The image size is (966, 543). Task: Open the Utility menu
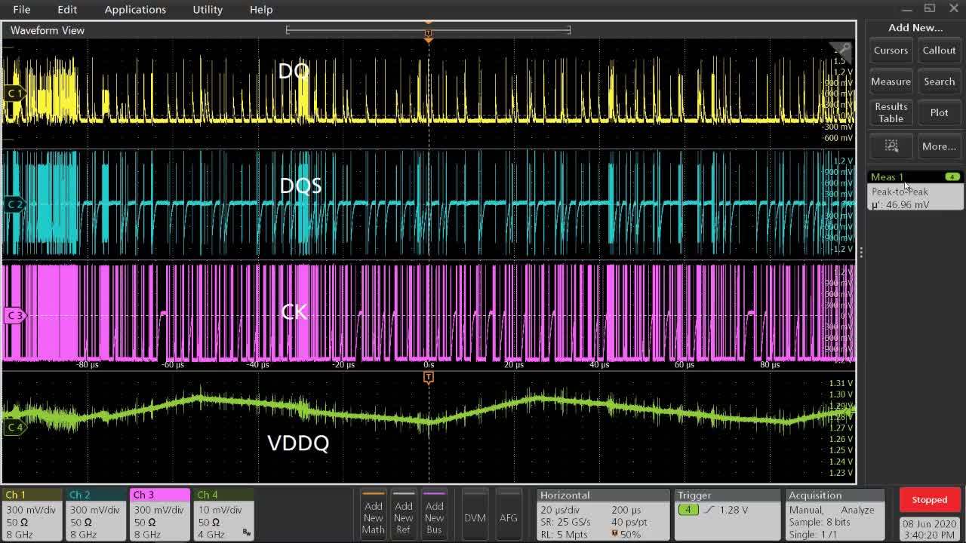[207, 9]
